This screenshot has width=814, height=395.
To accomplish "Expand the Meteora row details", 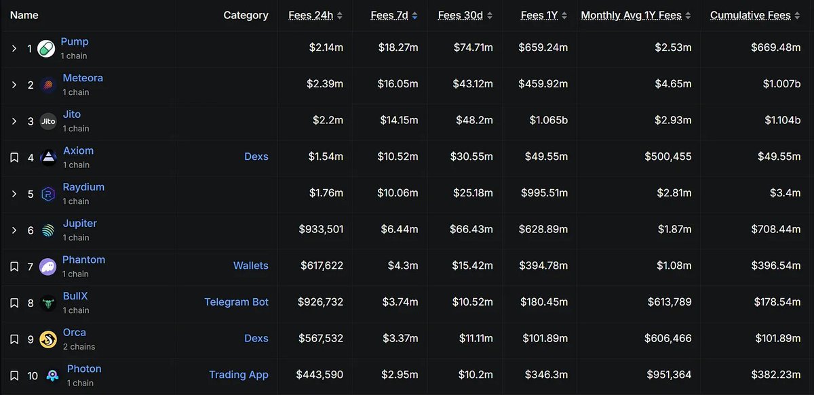I will [x=14, y=85].
